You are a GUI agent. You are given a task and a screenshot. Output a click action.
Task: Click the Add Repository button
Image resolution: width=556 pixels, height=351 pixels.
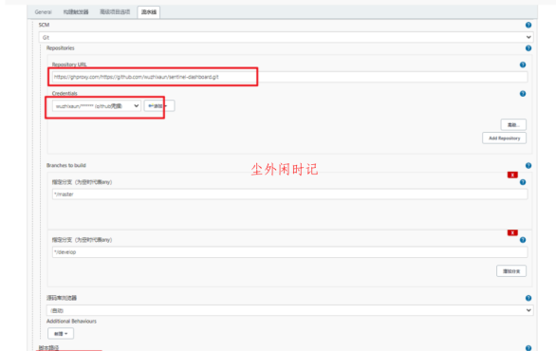(x=504, y=138)
